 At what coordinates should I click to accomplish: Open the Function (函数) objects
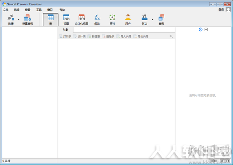coord(97,19)
